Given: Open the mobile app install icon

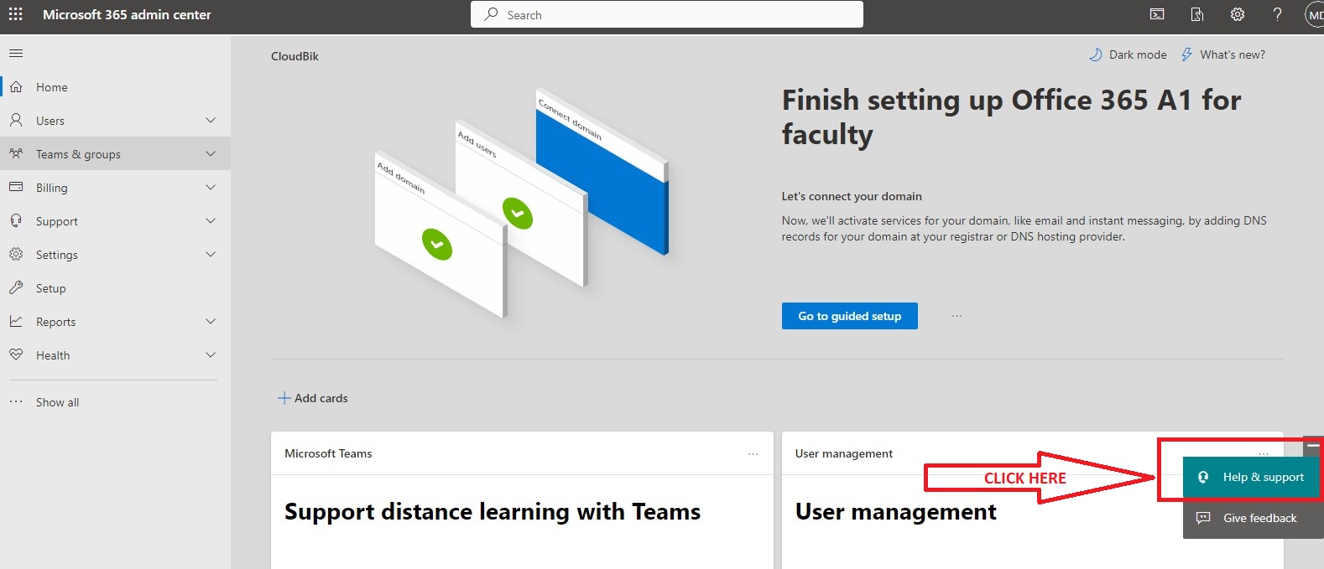Looking at the screenshot, I should (x=1197, y=14).
